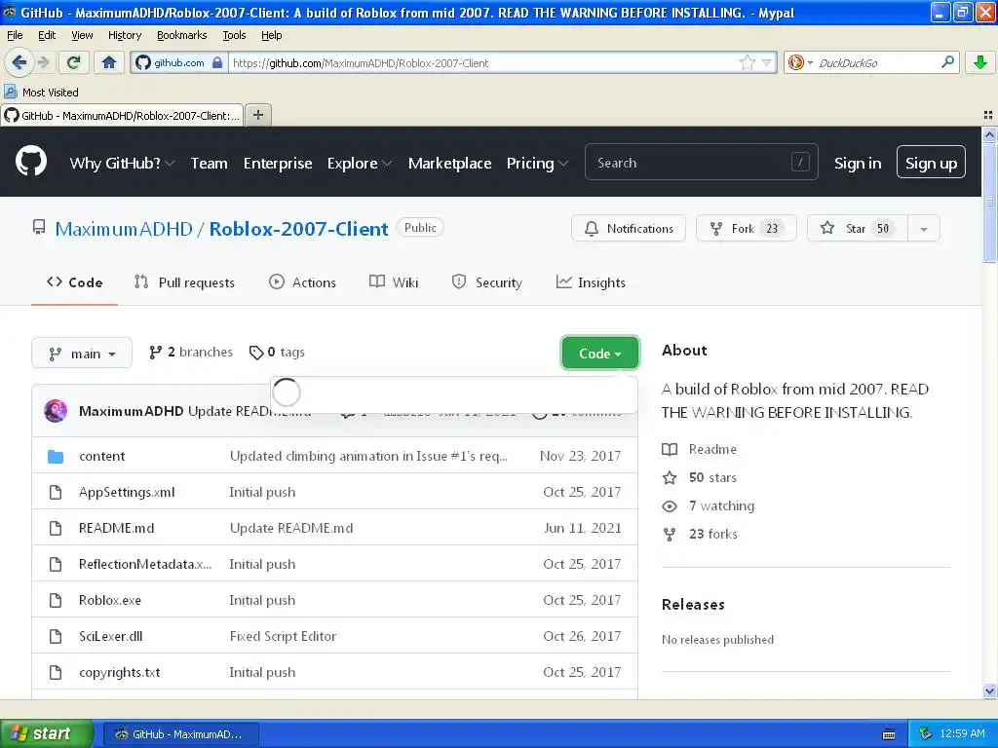Expand the Explore navigation dropdown
Image resolution: width=998 pixels, height=748 pixels.
[360, 164]
